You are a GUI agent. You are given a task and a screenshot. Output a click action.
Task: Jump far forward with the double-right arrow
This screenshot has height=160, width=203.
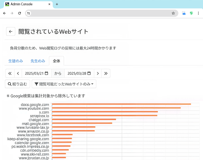click(x=106, y=73)
